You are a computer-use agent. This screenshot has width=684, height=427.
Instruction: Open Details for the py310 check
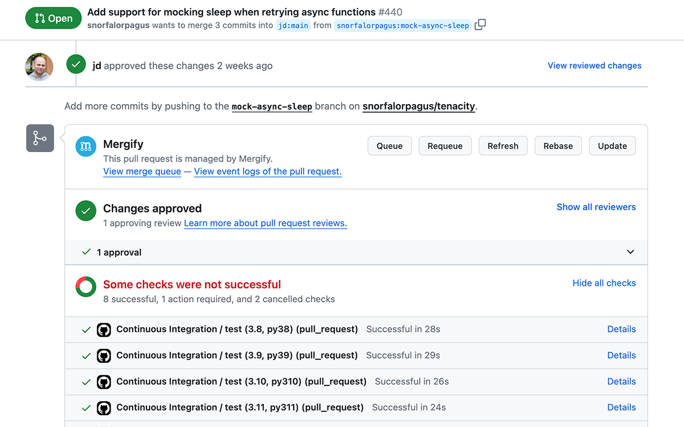point(621,382)
